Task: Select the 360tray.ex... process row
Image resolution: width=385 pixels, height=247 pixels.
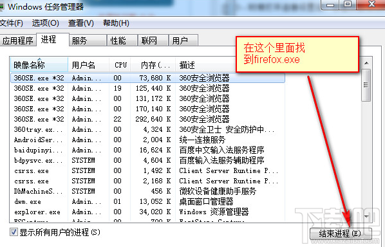Action: [147, 129]
